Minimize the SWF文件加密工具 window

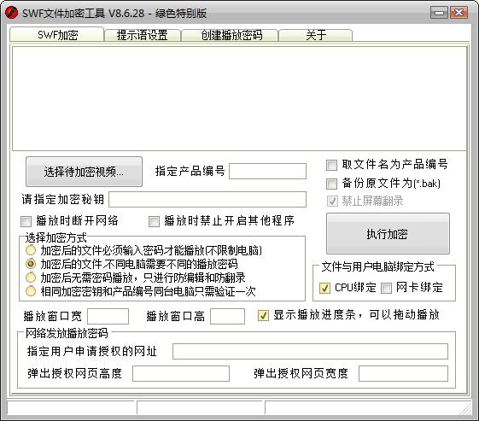439,13
